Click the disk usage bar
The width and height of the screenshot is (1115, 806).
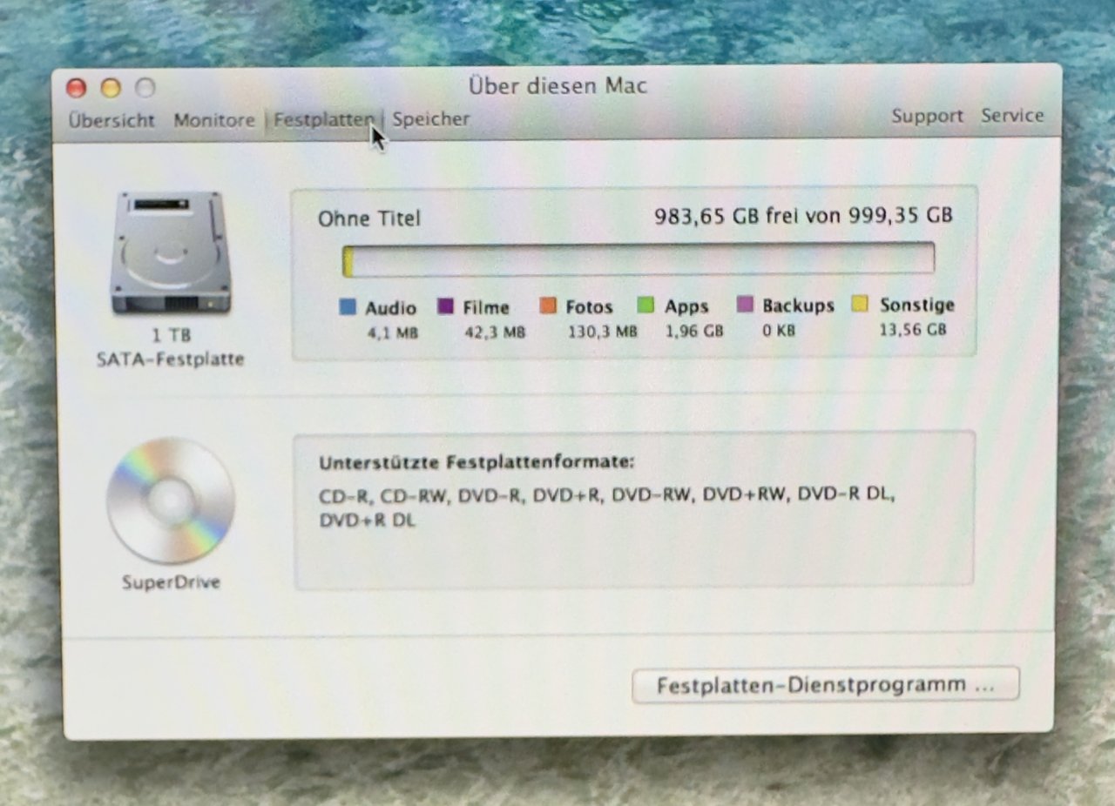(x=639, y=259)
